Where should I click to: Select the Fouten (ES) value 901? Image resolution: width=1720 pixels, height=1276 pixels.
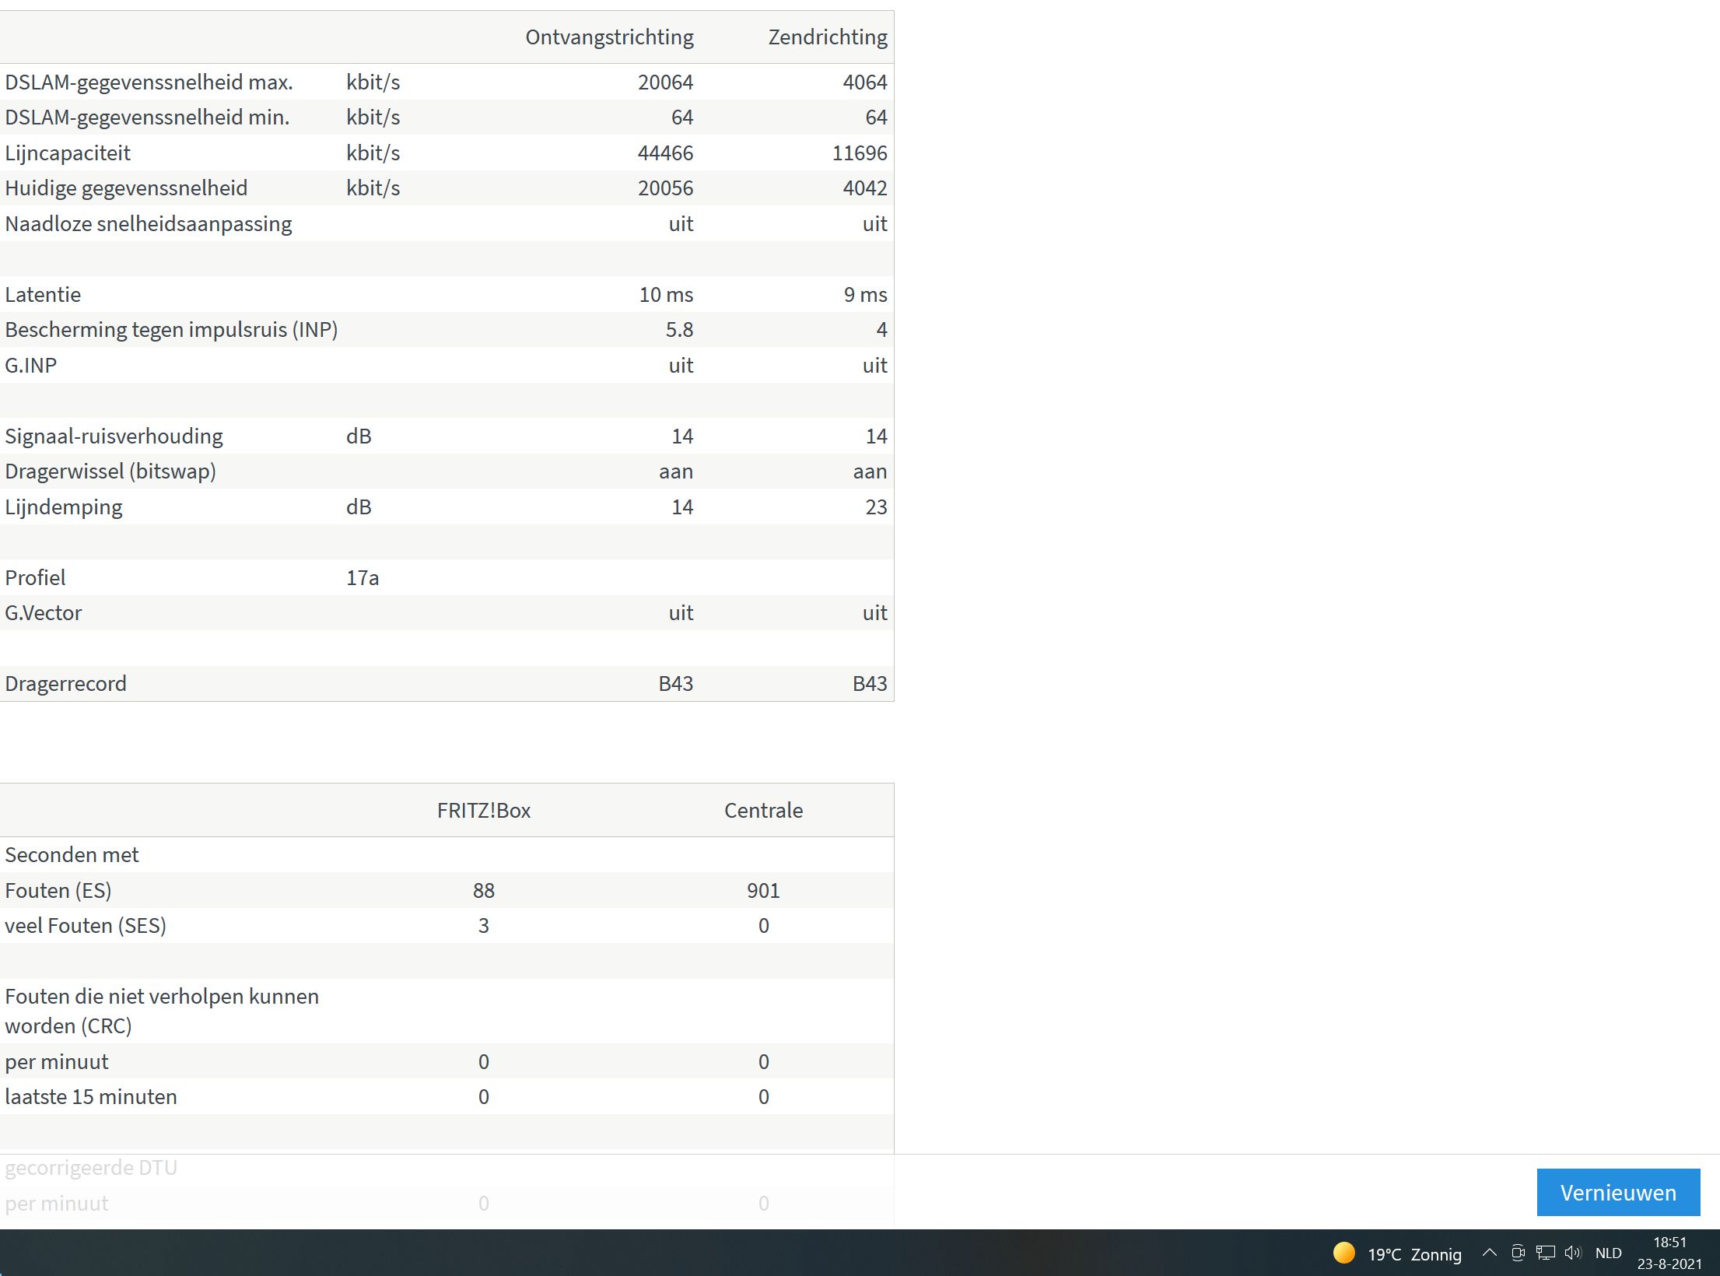click(763, 891)
